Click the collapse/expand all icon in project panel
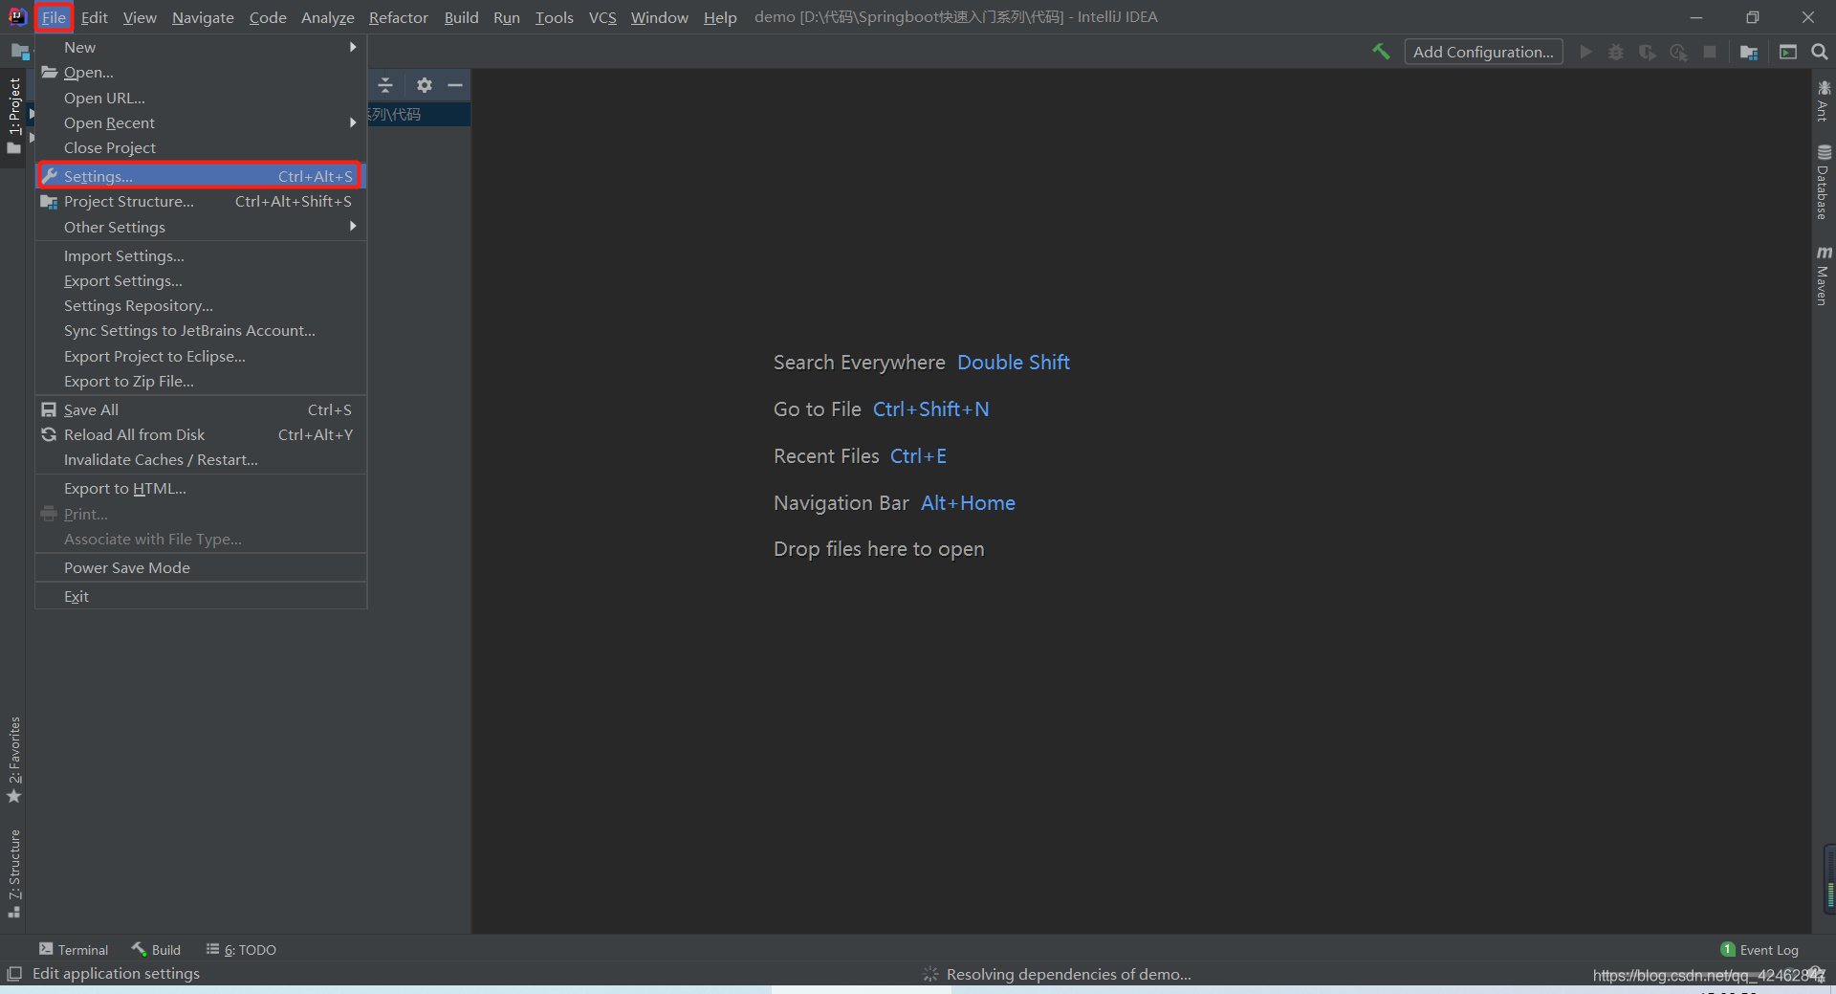 [x=385, y=85]
